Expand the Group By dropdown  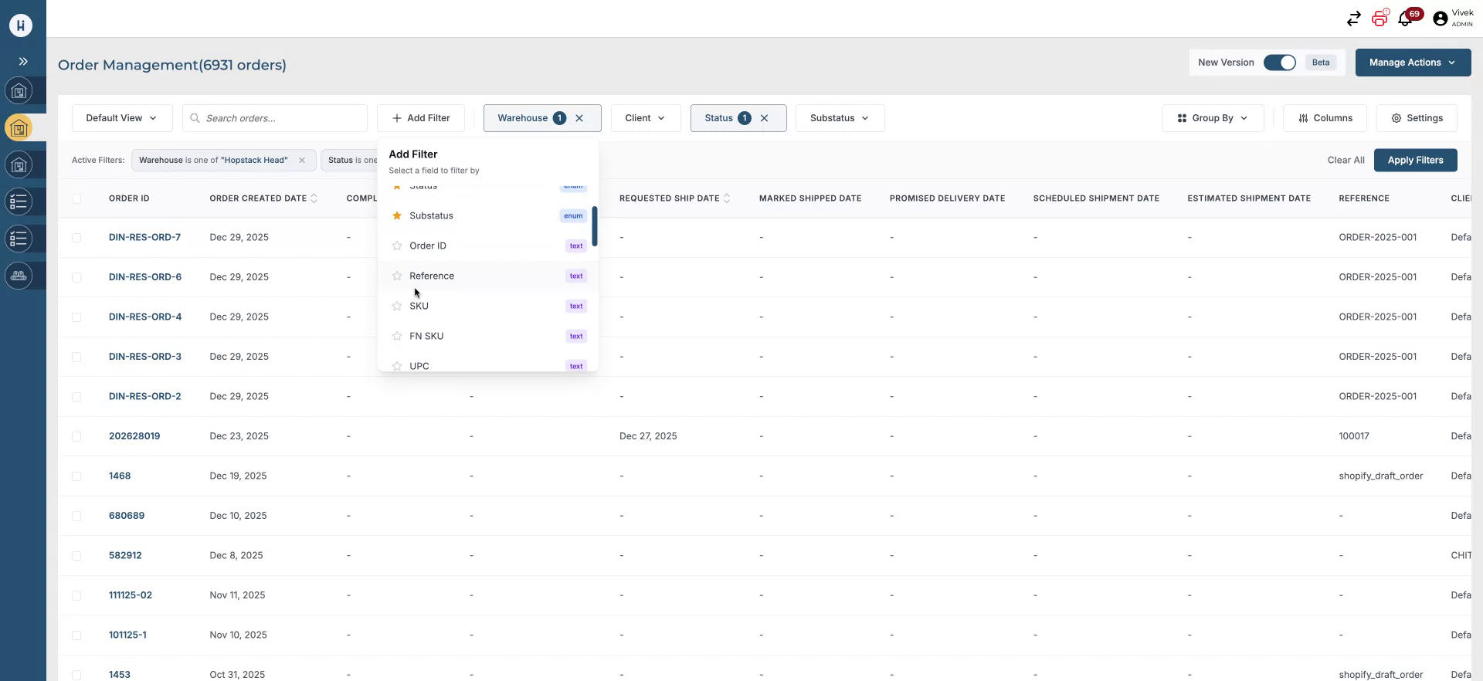1213,118
